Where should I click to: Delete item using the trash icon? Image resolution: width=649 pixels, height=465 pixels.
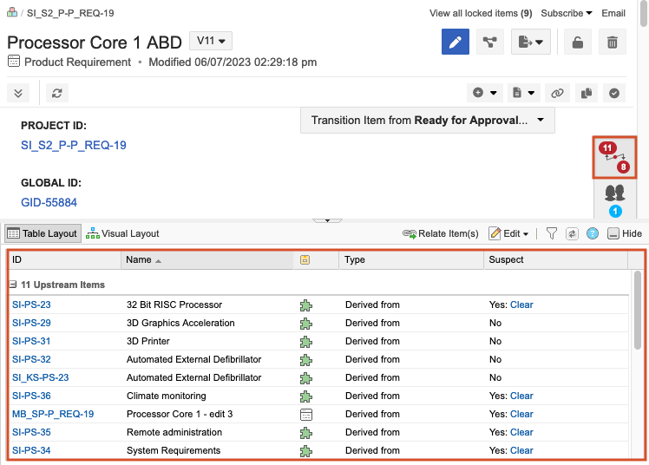point(612,43)
